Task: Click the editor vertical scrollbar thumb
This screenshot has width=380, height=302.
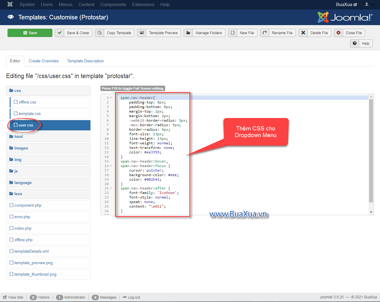Action: (371, 150)
